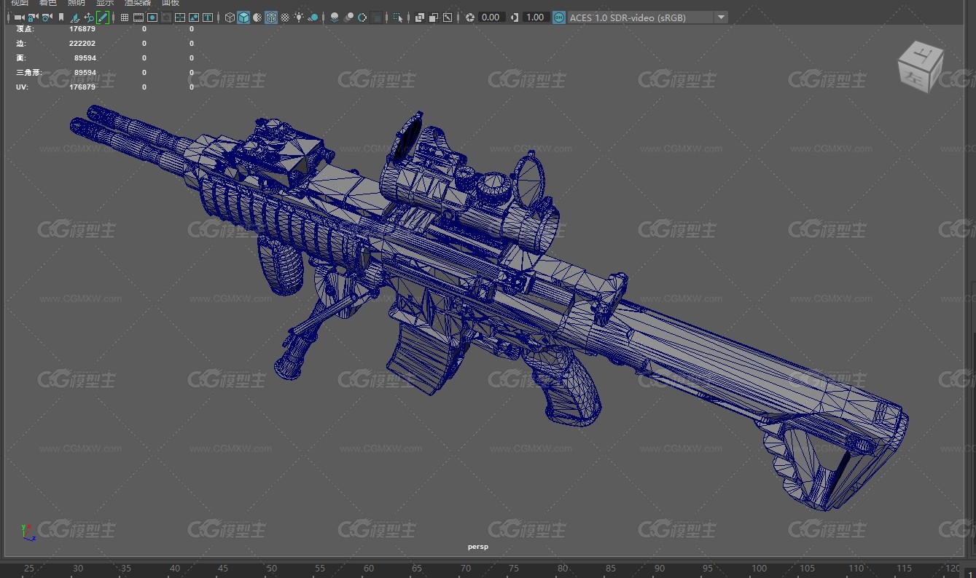The width and height of the screenshot is (976, 578).
Task: Click the Motion Blur icon
Action: pyautogui.click(x=348, y=17)
